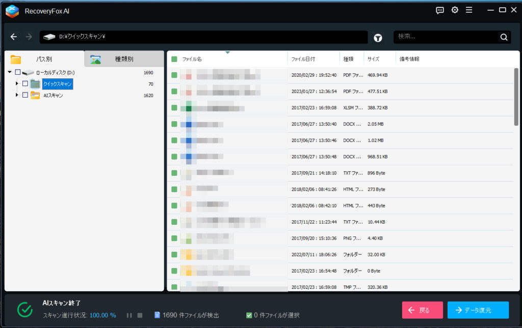522x328 pixels.
Task: Check the ローカルディスク (D:) checkbox
Action: click(x=18, y=72)
